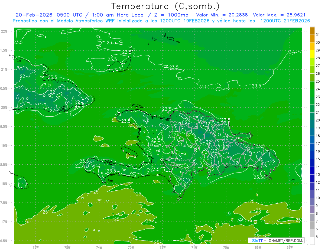The width and height of the screenshot is (325, 251).
Task: Click the '26' value on the color scale
Action: point(318,74)
